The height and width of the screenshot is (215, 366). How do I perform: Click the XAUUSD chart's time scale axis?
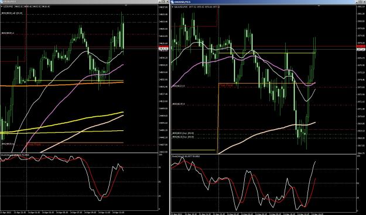pyautogui.click(x=264, y=213)
